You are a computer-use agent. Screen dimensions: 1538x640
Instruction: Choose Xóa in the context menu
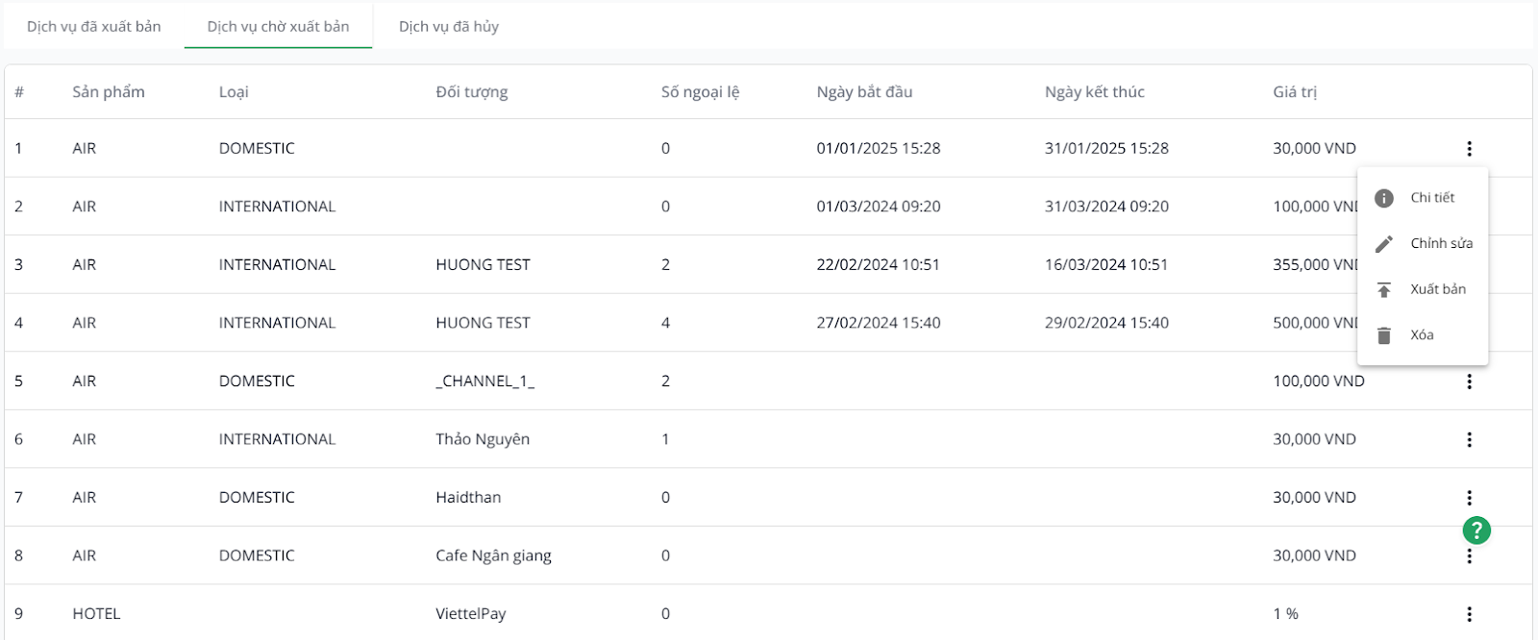coord(1422,335)
